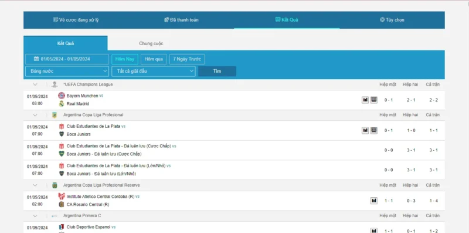This screenshot has width=469, height=233.
Task: Click the UEFA Champions League trophy icon
Action: coord(55,85)
